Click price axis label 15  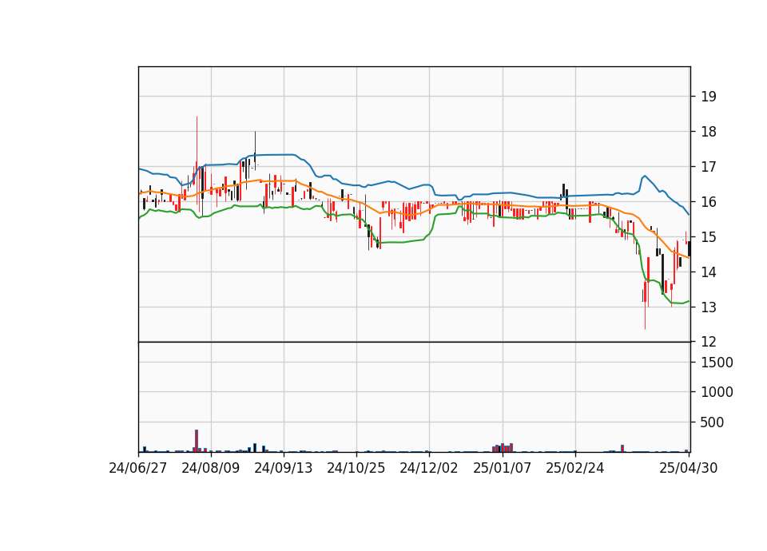(x=709, y=237)
